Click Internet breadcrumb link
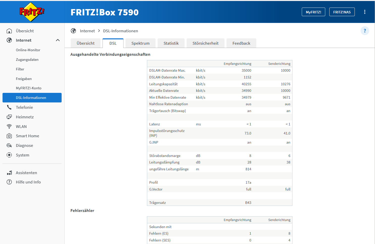Screen dimensions: 375x244 (87, 31)
